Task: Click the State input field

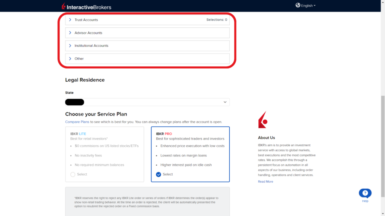Action: [x=147, y=102]
